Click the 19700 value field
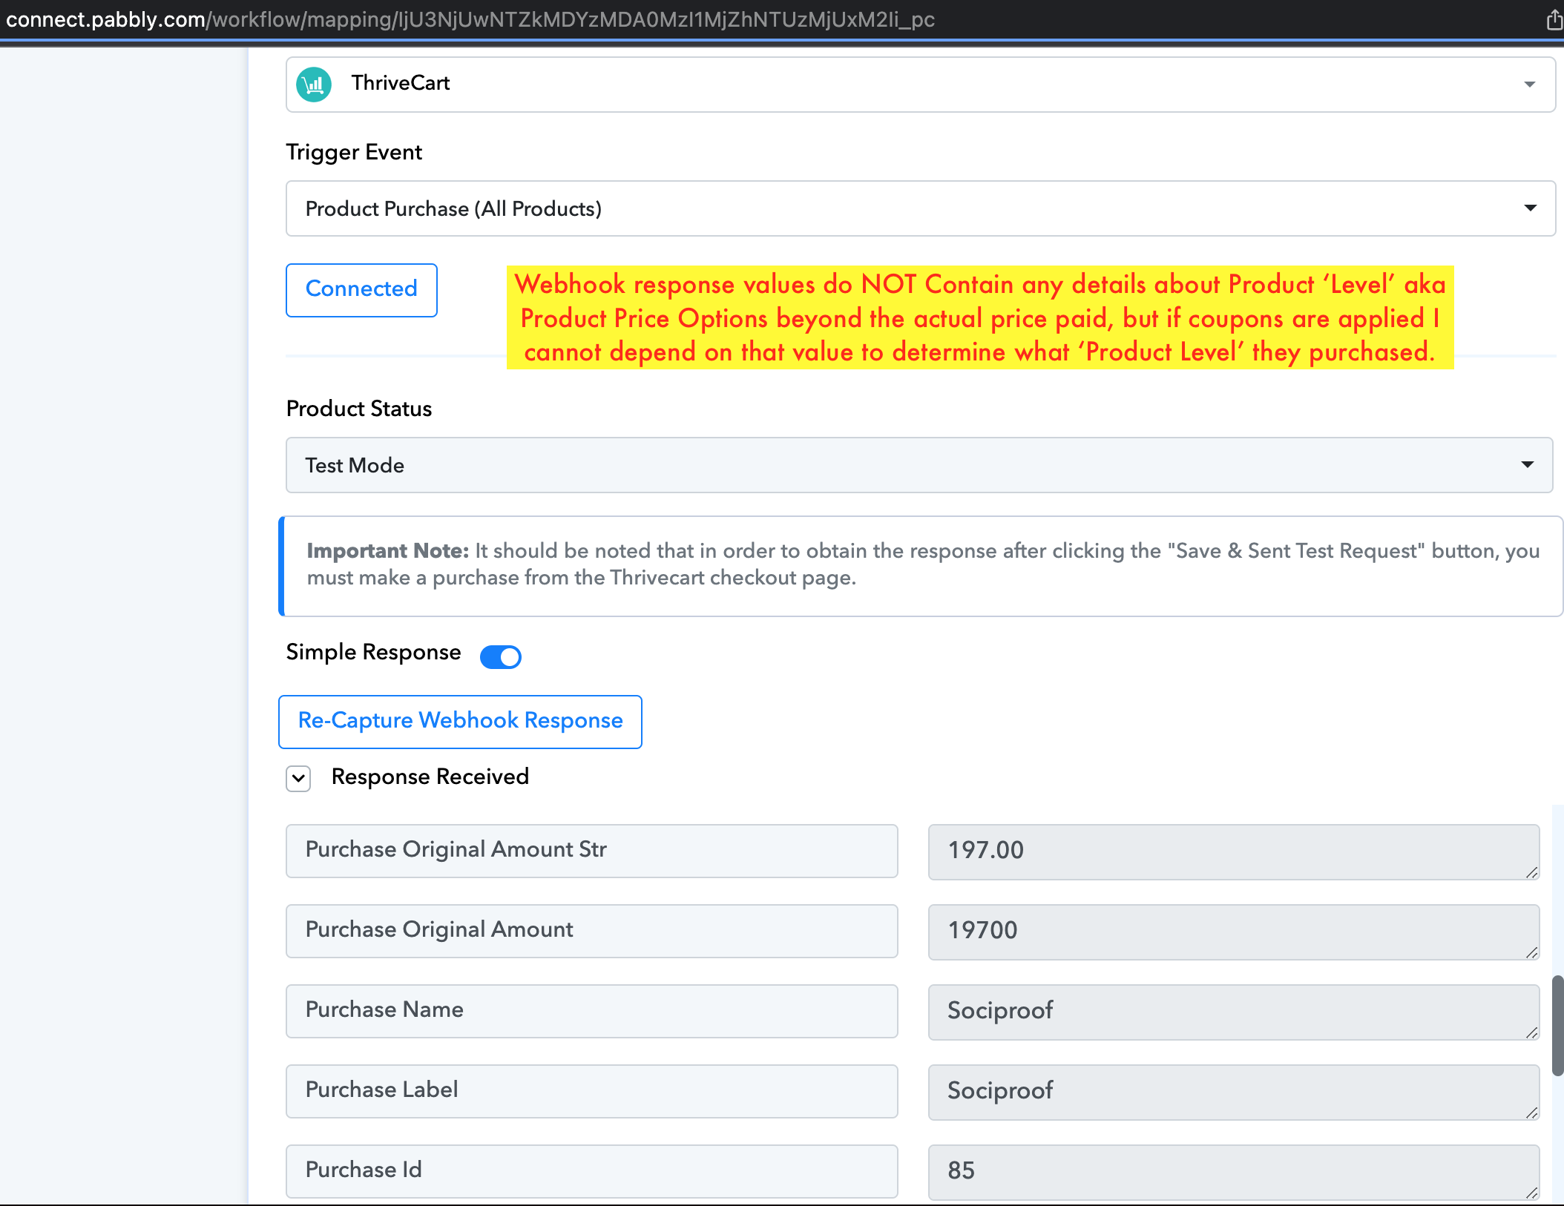This screenshot has width=1564, height=1206. point(1234,932)
